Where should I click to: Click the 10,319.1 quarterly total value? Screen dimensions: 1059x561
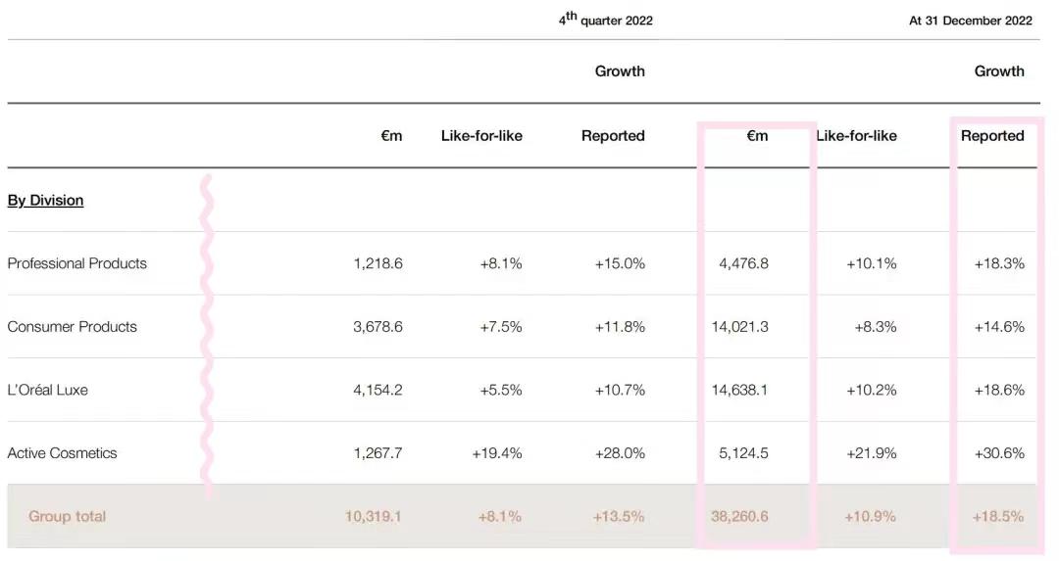[x=374, y=516]
